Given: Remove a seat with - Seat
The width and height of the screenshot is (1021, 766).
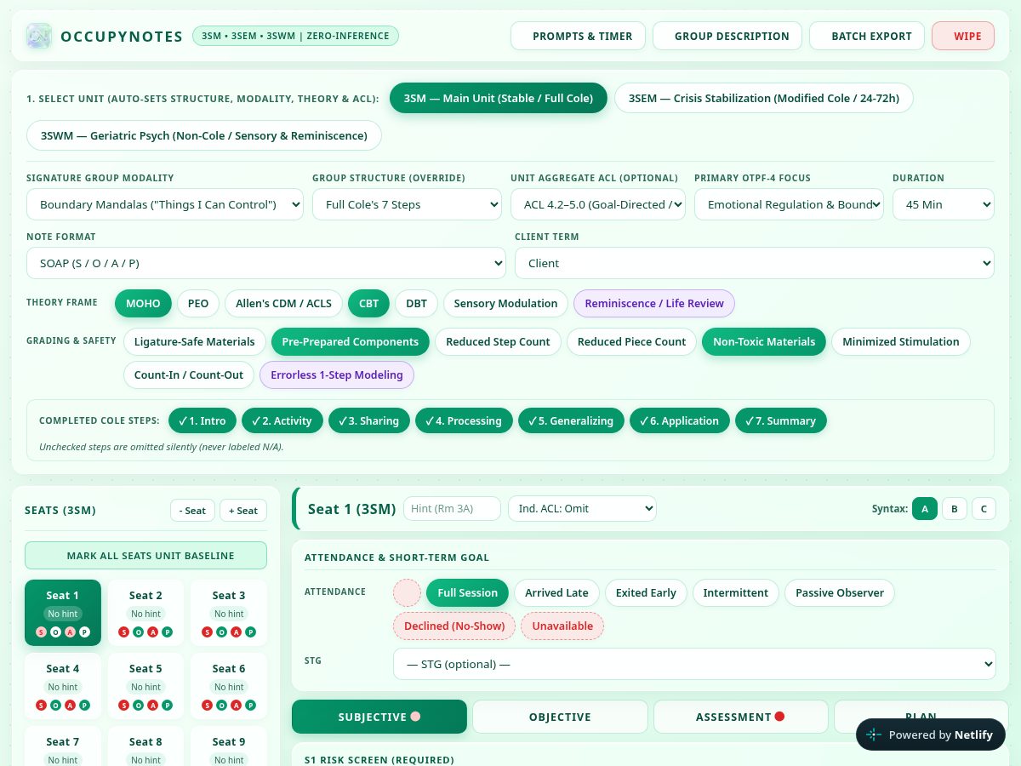Looking at the screenshot, I should (x=193, y=511).
